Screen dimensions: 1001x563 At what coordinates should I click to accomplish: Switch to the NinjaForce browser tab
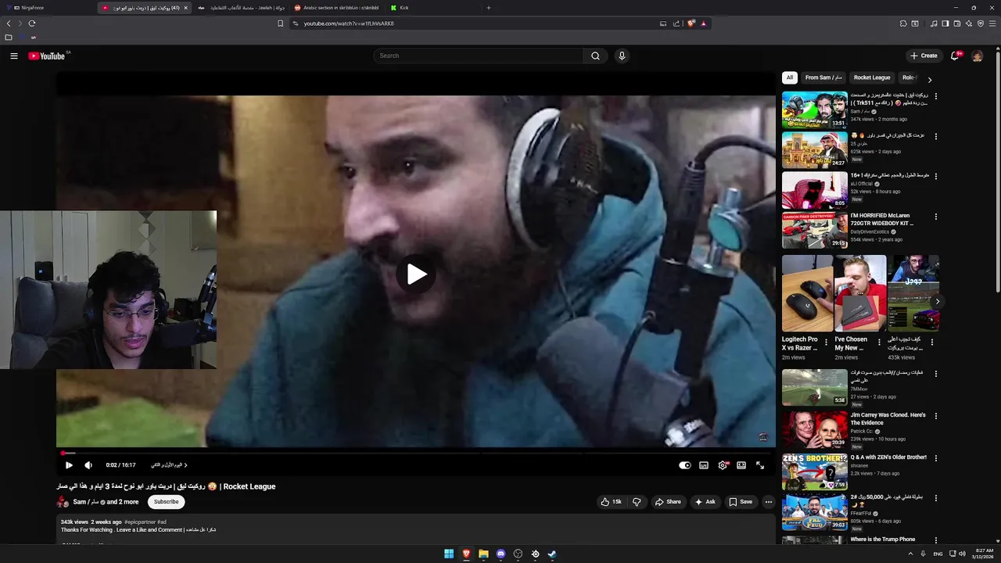pos(48,8)
